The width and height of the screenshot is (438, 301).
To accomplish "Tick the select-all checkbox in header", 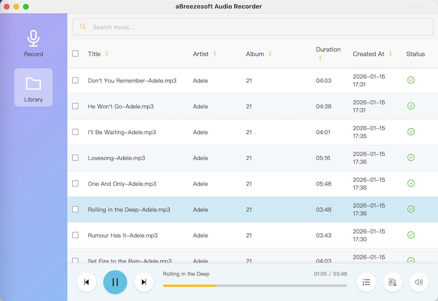I will (76, 54).
